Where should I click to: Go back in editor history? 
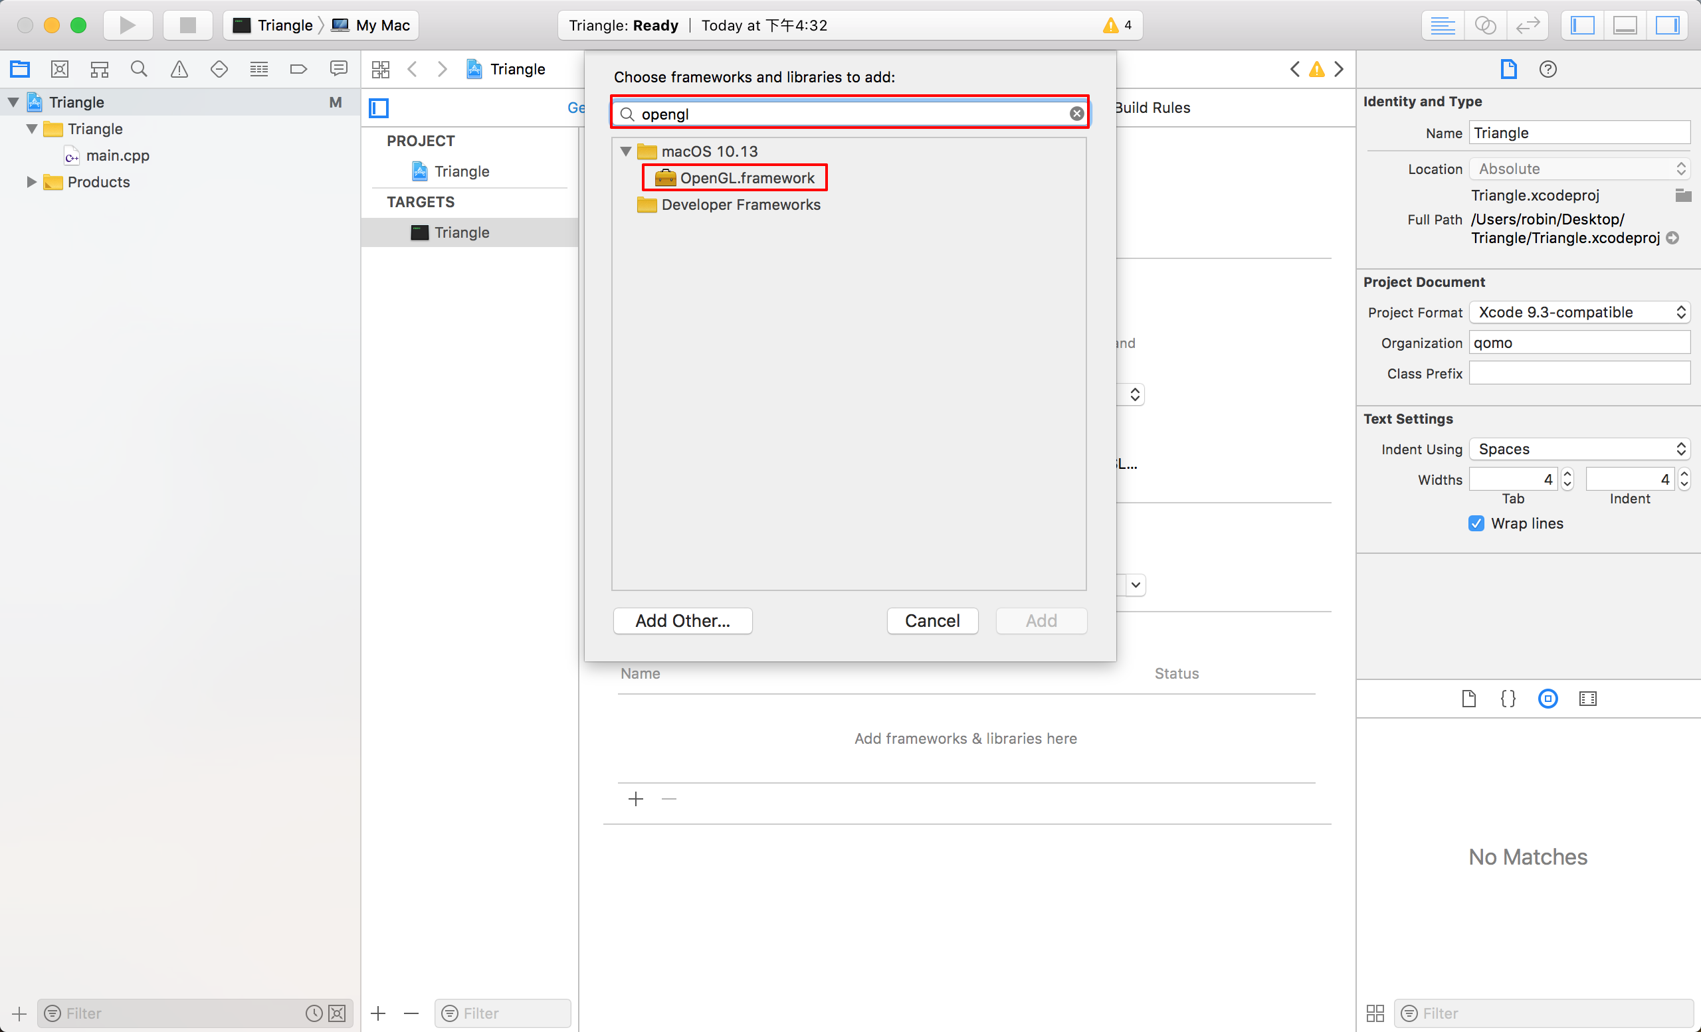pyautogui.click(x=413, y=69)
